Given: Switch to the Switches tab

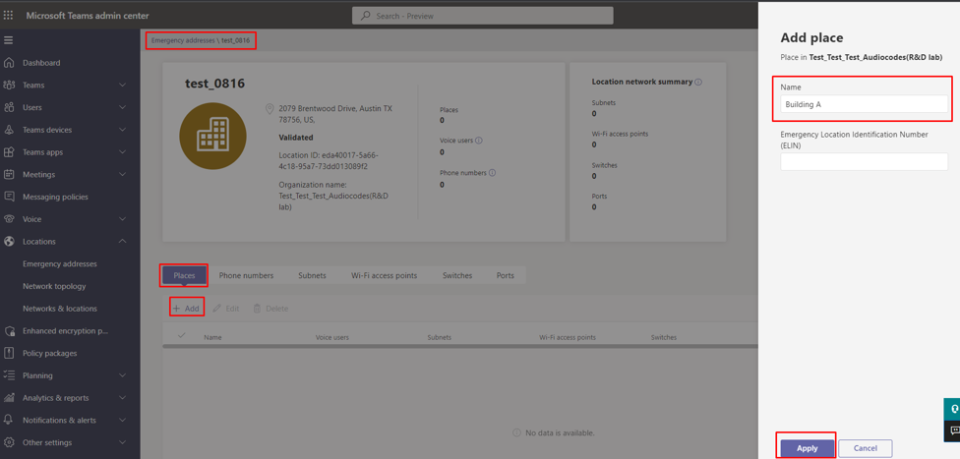Looking at the screenshot, I should pyautogui.click(x=457, y=275).
